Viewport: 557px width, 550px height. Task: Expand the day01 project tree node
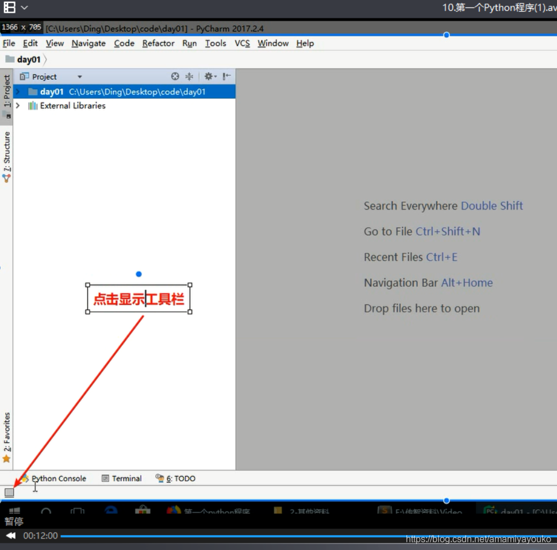[x=18, y=91]
